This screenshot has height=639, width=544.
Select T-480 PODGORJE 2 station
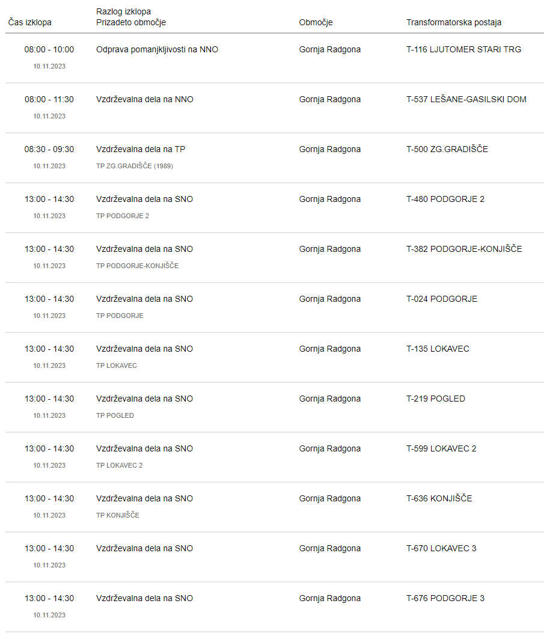(445, 200)
